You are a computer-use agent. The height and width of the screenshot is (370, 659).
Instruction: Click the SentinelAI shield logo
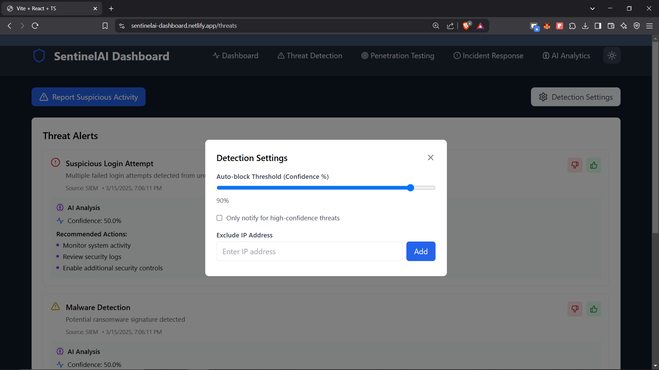(39, 56)
